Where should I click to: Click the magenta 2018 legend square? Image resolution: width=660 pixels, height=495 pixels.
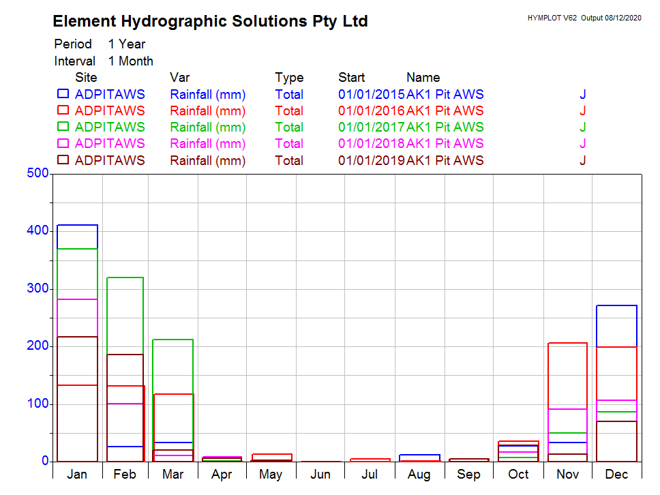pos(63,143)
